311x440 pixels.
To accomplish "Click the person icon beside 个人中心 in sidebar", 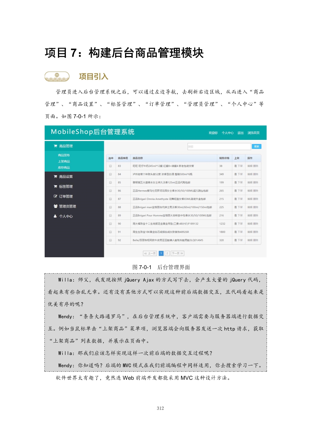I will 55,216.
